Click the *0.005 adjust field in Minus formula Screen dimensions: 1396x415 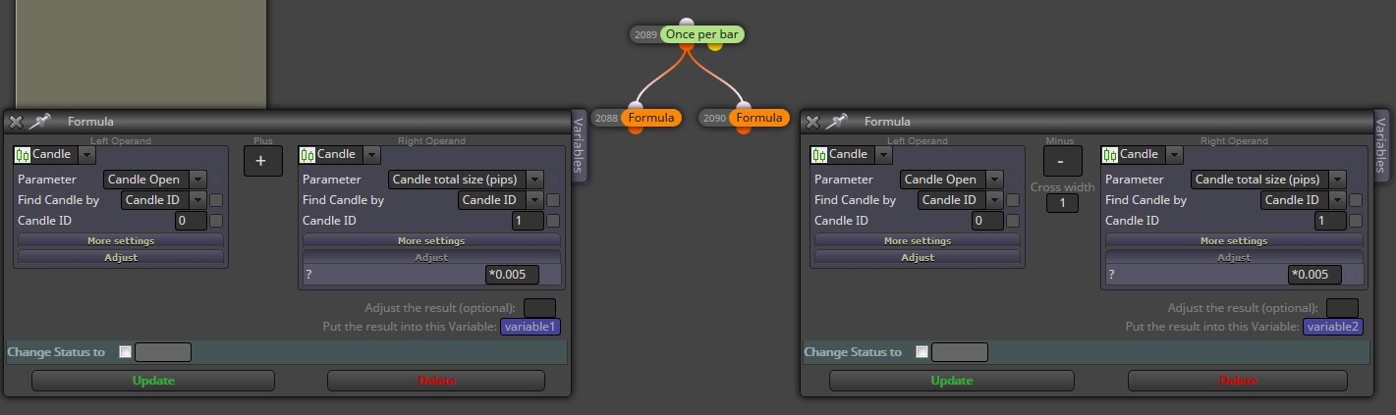(1314, 275)
